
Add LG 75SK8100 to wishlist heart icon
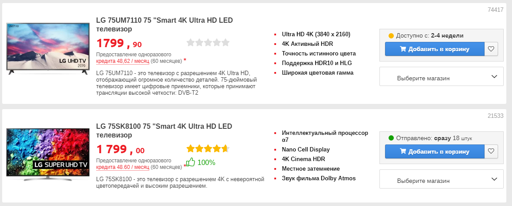coord(491,151)
